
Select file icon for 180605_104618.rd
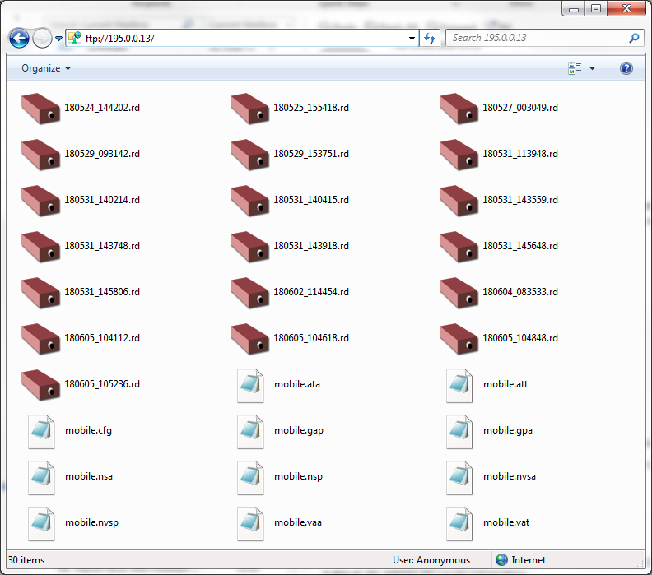(x=249, y=339)
